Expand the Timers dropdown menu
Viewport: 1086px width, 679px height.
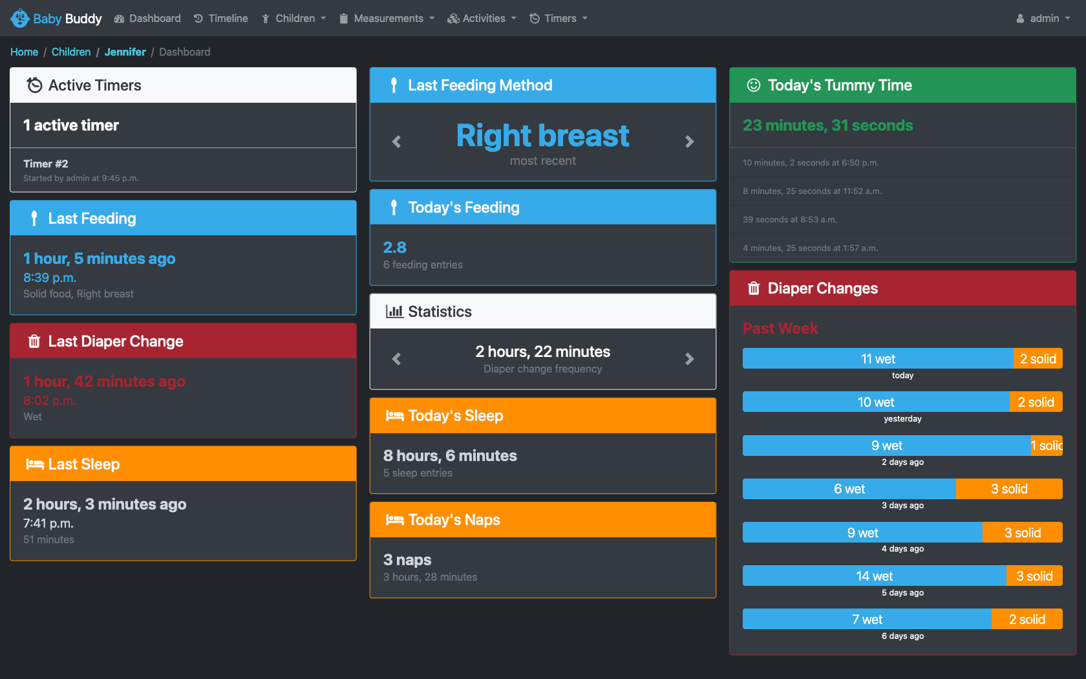[559, 18]
